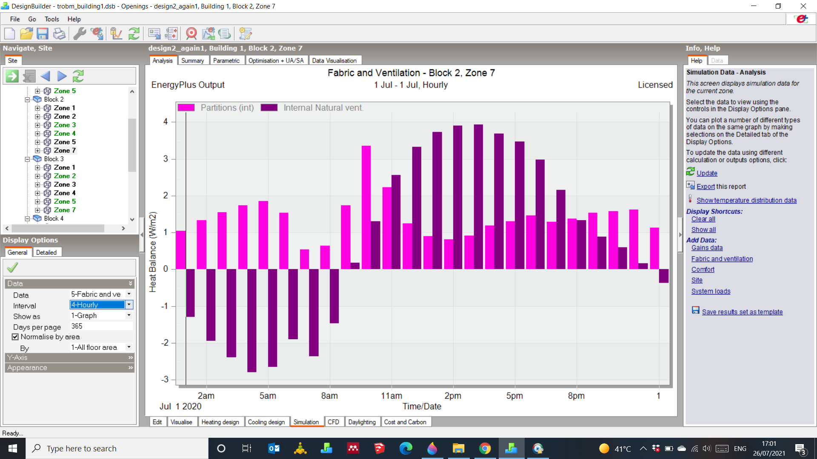Open the Tools menu
Screen dimensions: 817x459
[x=52, y=19]
